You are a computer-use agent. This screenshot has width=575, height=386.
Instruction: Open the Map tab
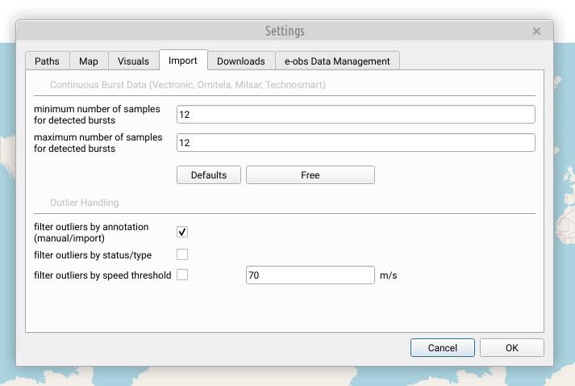click(89, 61)
